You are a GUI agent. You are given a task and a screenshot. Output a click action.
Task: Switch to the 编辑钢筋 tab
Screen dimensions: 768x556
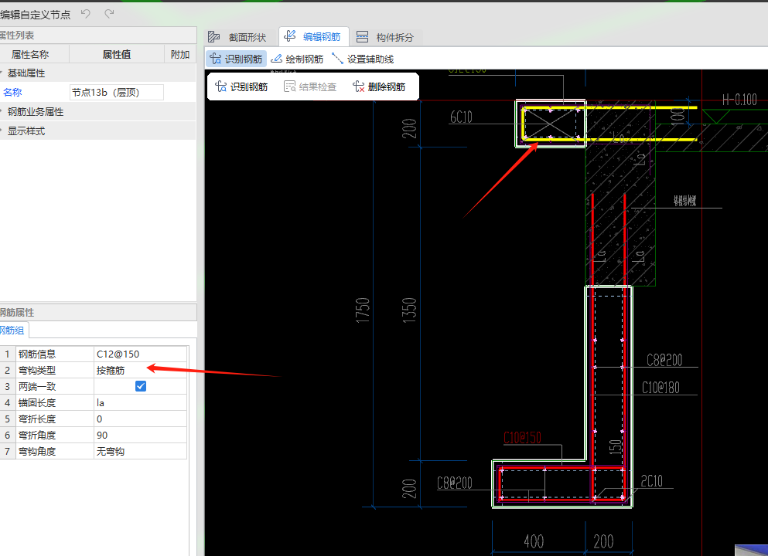tap(313, 36)
